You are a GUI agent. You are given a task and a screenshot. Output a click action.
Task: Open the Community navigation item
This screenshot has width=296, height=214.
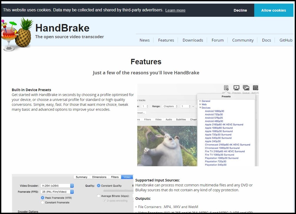[x=243, y=40]
